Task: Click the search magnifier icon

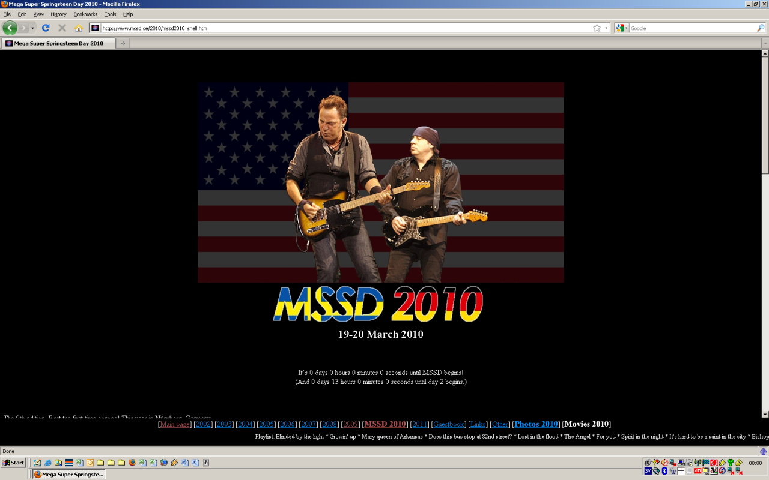Action: pos(761,28)
